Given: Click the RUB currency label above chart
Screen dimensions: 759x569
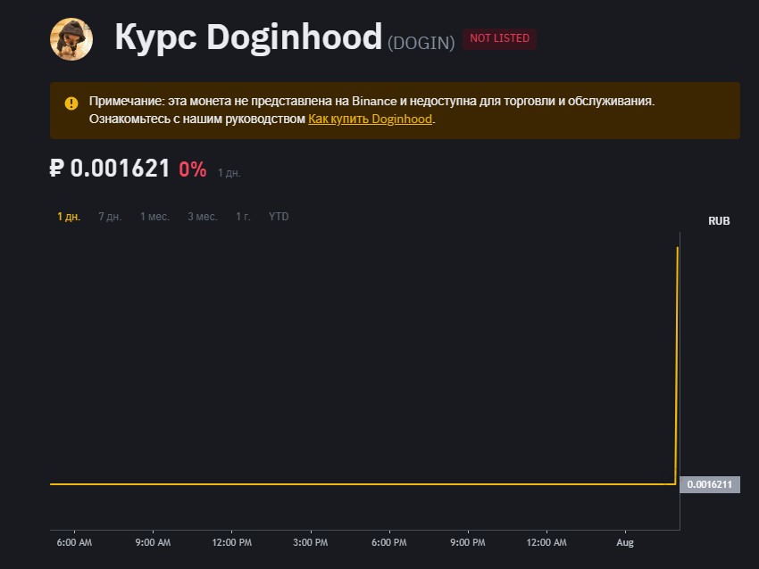Looking at the screenshot, I should 719,221.
